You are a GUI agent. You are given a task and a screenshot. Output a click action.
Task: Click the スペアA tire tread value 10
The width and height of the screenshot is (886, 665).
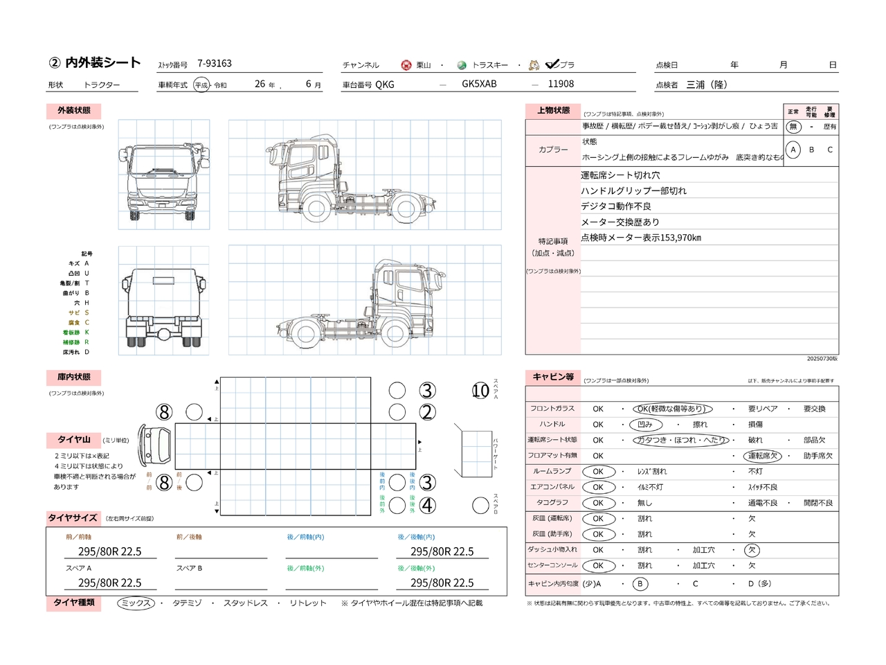pyautogui.click(x=480, y=391)
